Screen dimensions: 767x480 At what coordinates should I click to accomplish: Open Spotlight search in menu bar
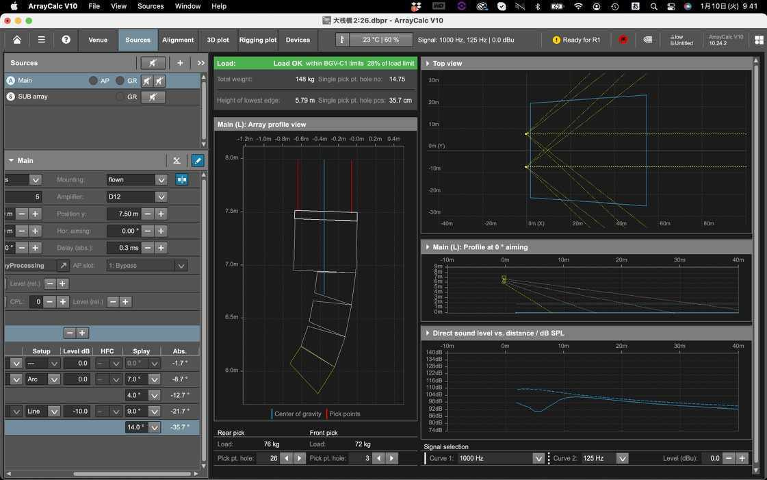click(653, 6)
